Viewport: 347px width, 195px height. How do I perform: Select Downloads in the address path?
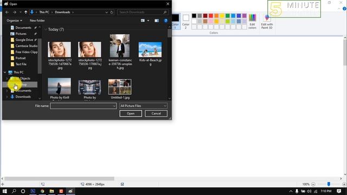coord(62,12)
